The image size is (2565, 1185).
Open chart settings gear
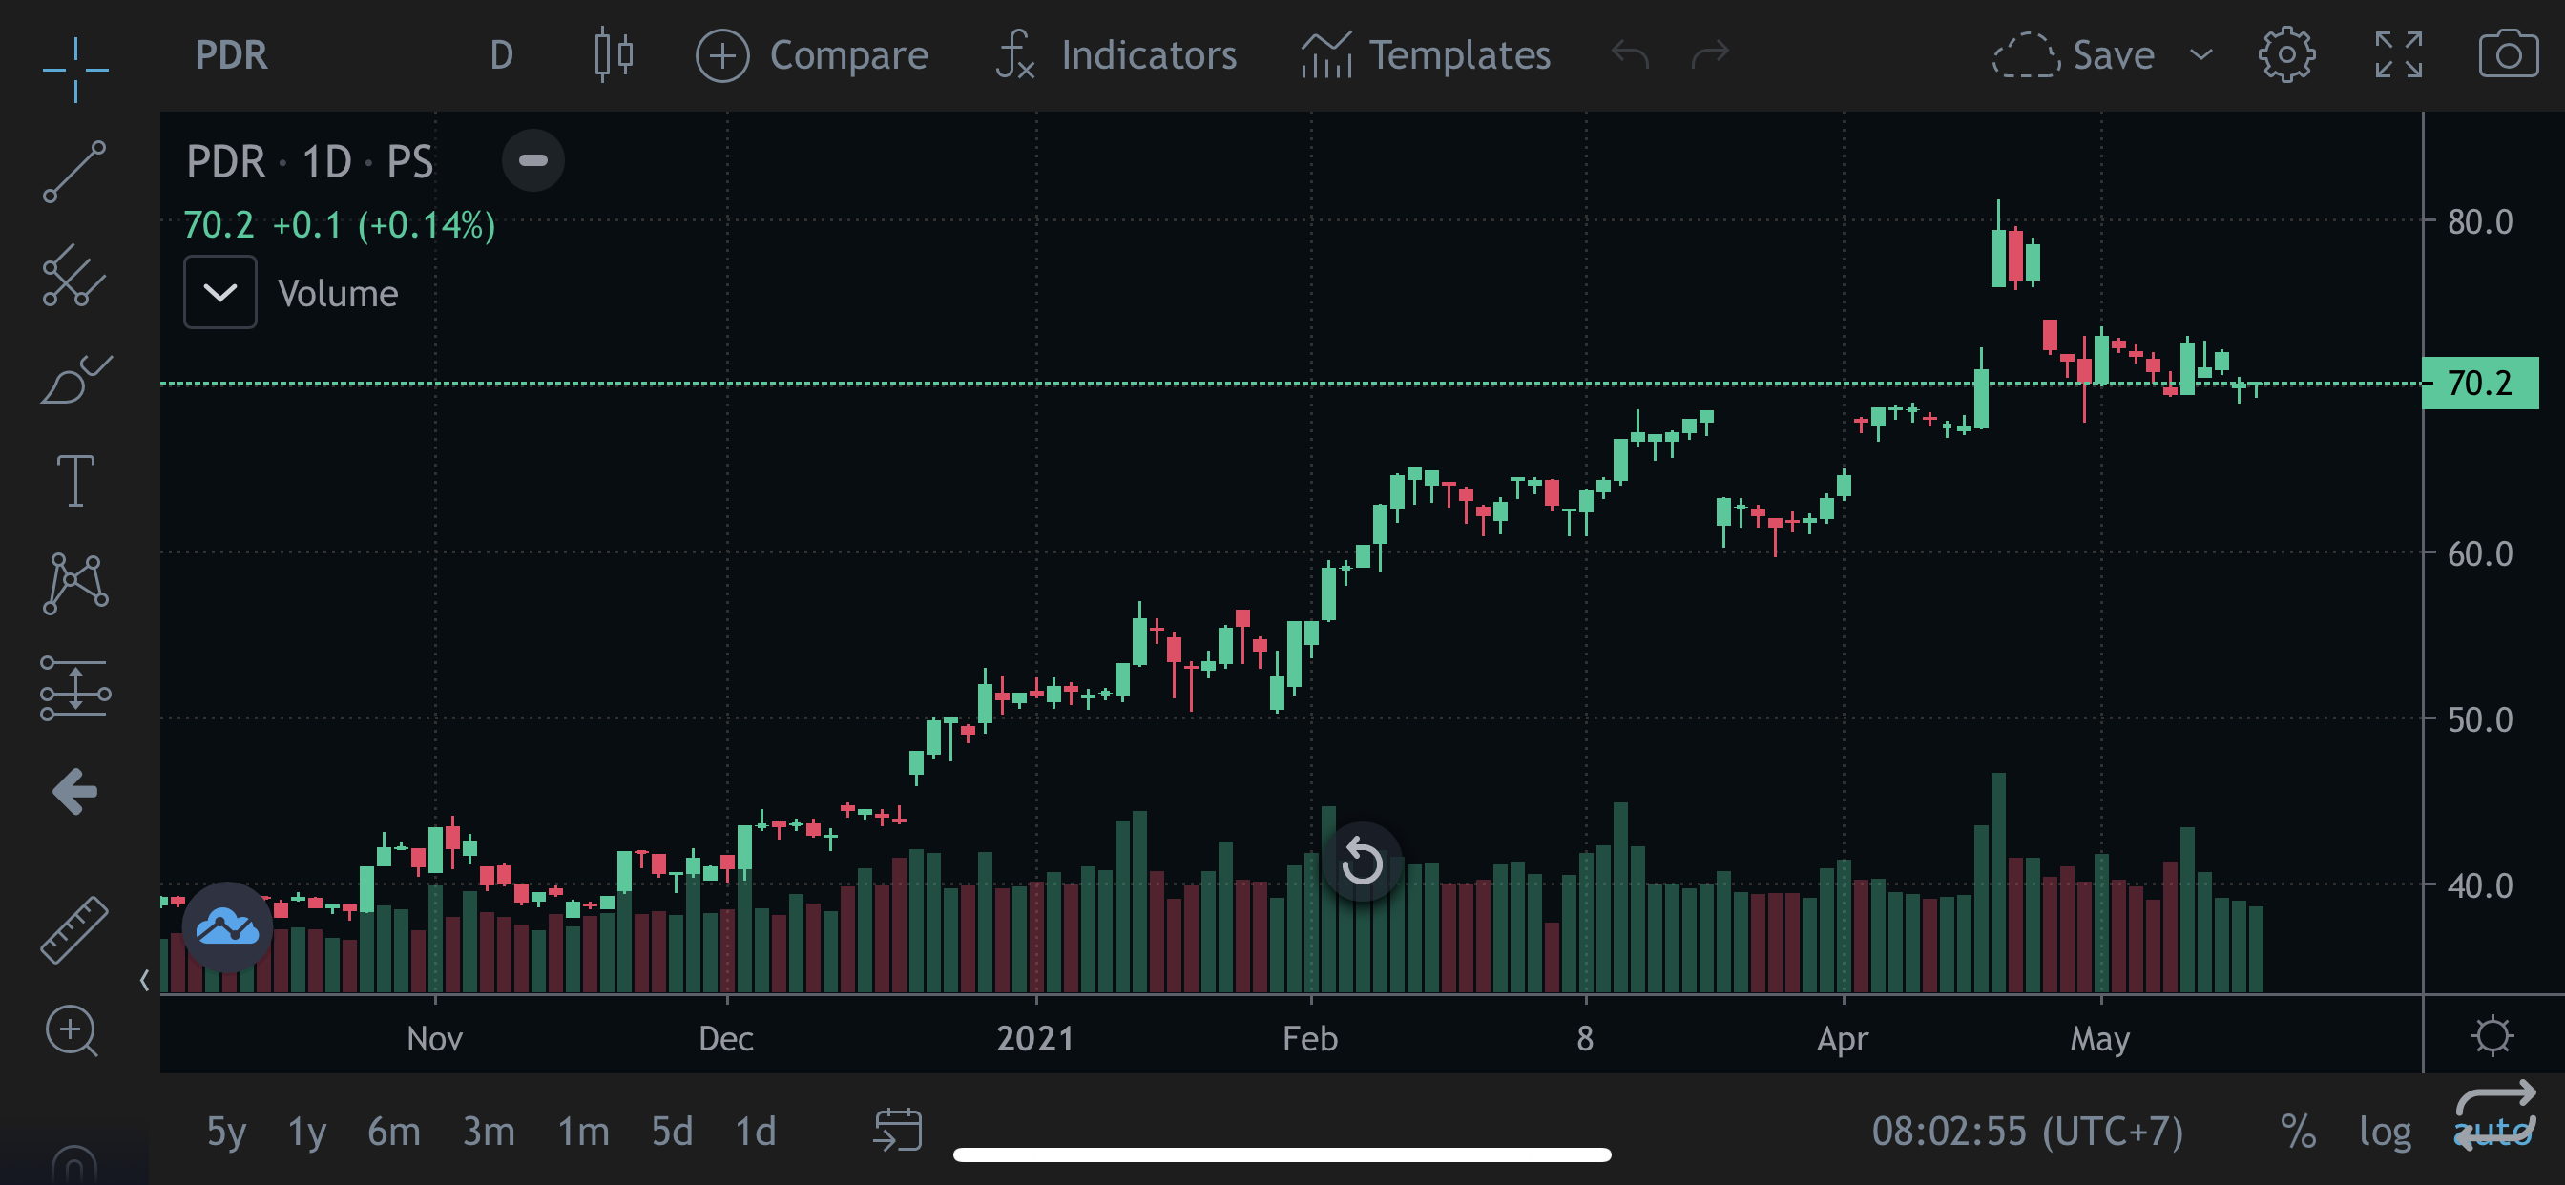tap(2285, 54)
